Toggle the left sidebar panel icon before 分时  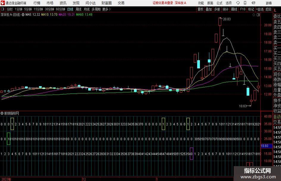coord(2,9)
